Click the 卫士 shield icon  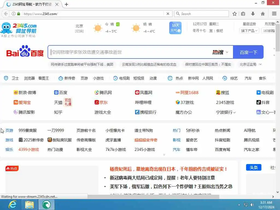[x=6, y=78]
